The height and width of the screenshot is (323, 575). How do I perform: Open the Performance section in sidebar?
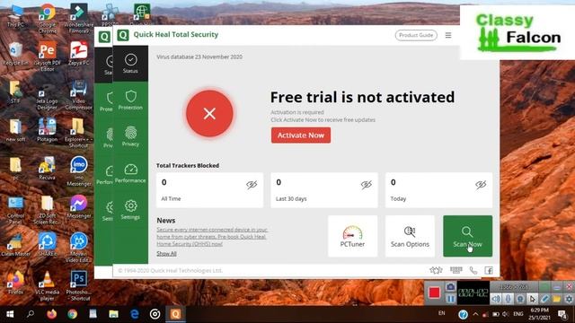point(130,173)
